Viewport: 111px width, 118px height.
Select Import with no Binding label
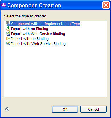30,39
